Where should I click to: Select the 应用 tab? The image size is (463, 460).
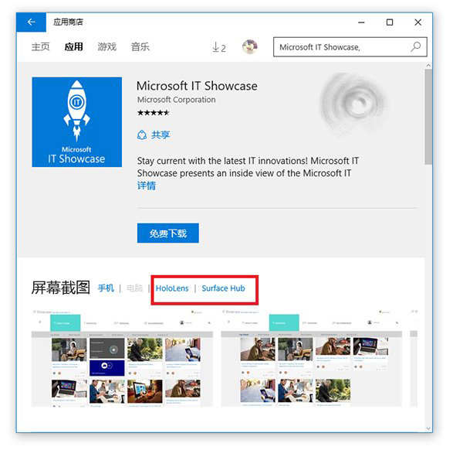(73, 46)
